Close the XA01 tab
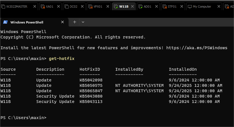Screen dimensions: 234x127 [59, 7]
